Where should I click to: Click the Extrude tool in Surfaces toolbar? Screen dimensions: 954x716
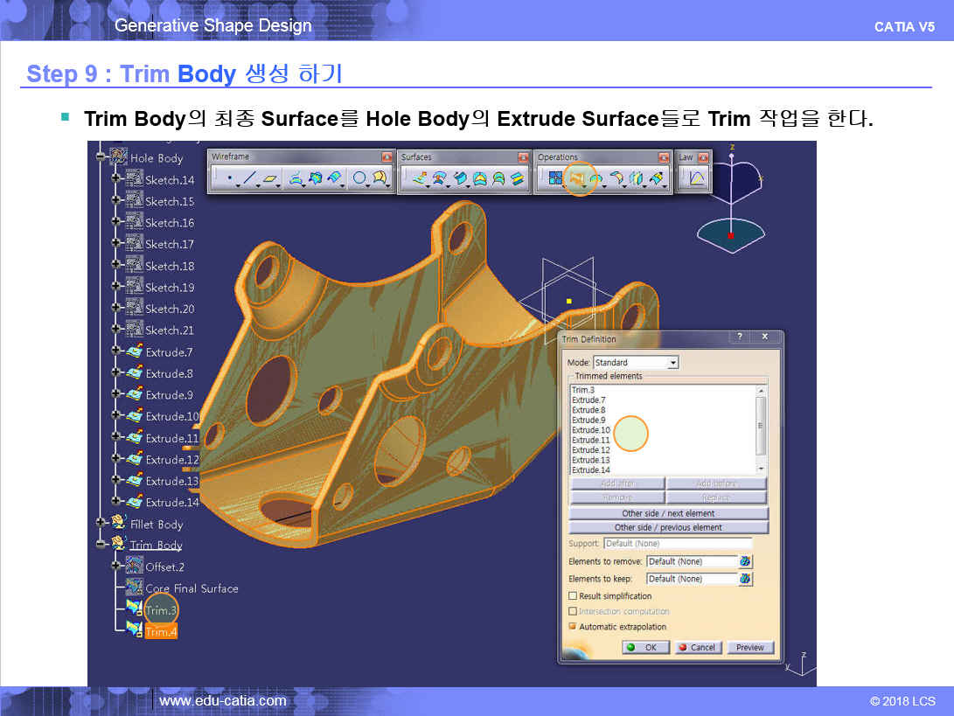click(x=419, y=178)
